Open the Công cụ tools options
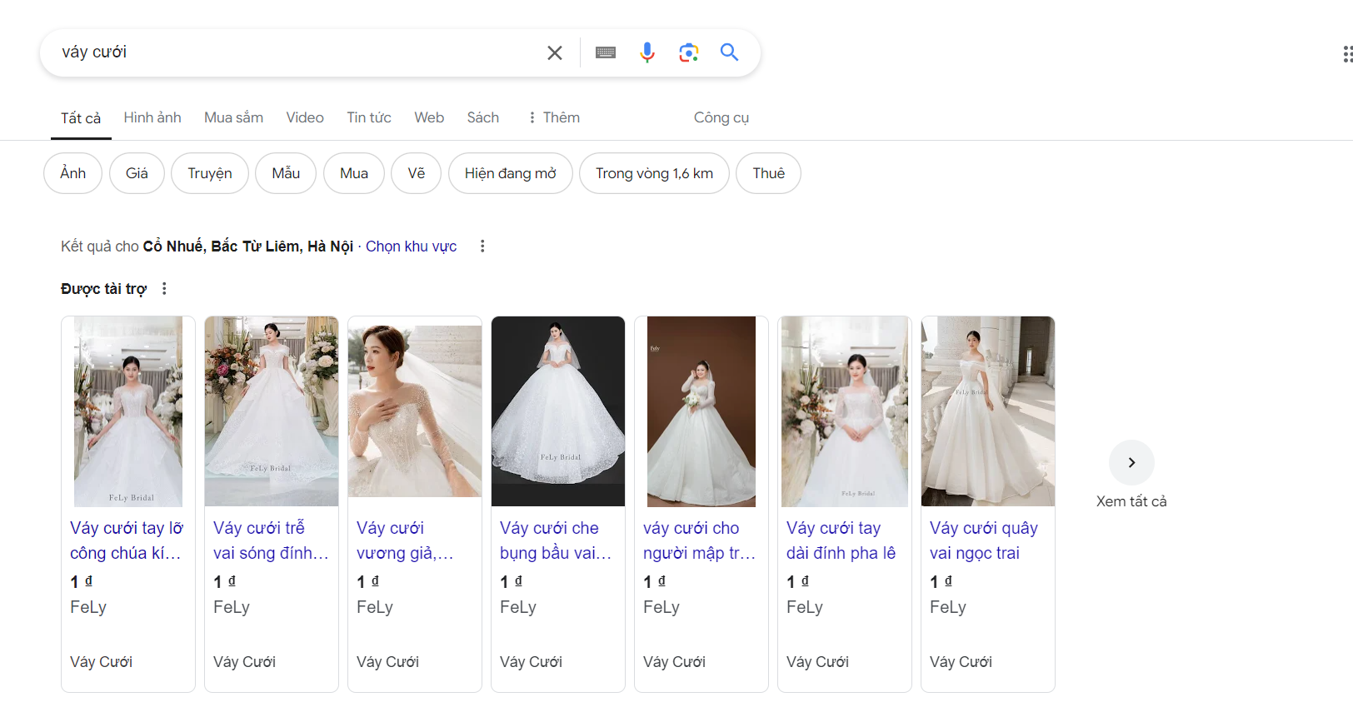The image size is (1353, 707). point(721,117)
